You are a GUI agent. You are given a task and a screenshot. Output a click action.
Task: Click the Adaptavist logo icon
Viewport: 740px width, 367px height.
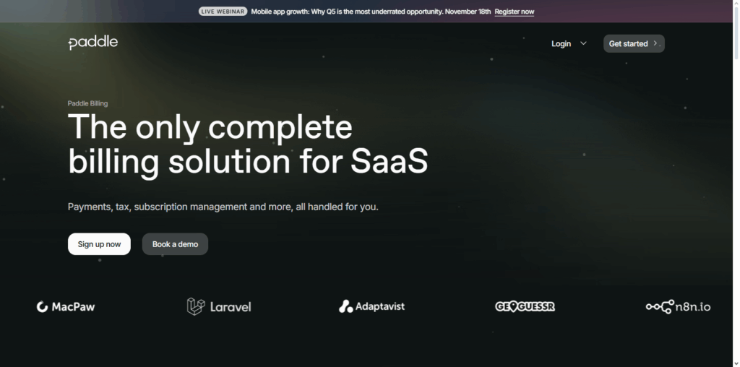[345, 307]
